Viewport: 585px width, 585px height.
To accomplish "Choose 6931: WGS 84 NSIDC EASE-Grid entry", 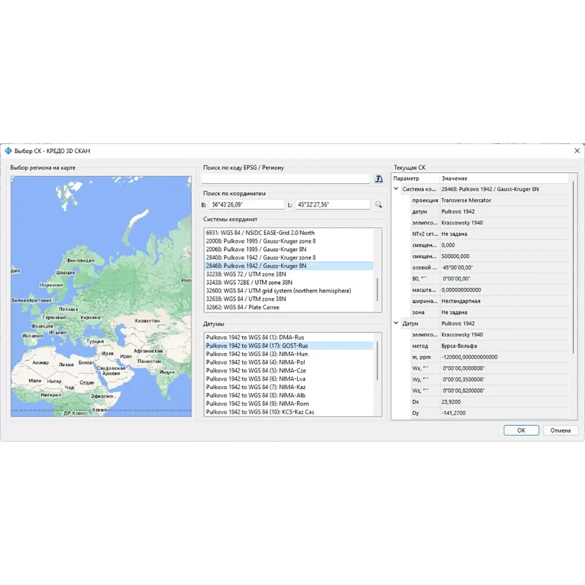I will coord(260,233).
